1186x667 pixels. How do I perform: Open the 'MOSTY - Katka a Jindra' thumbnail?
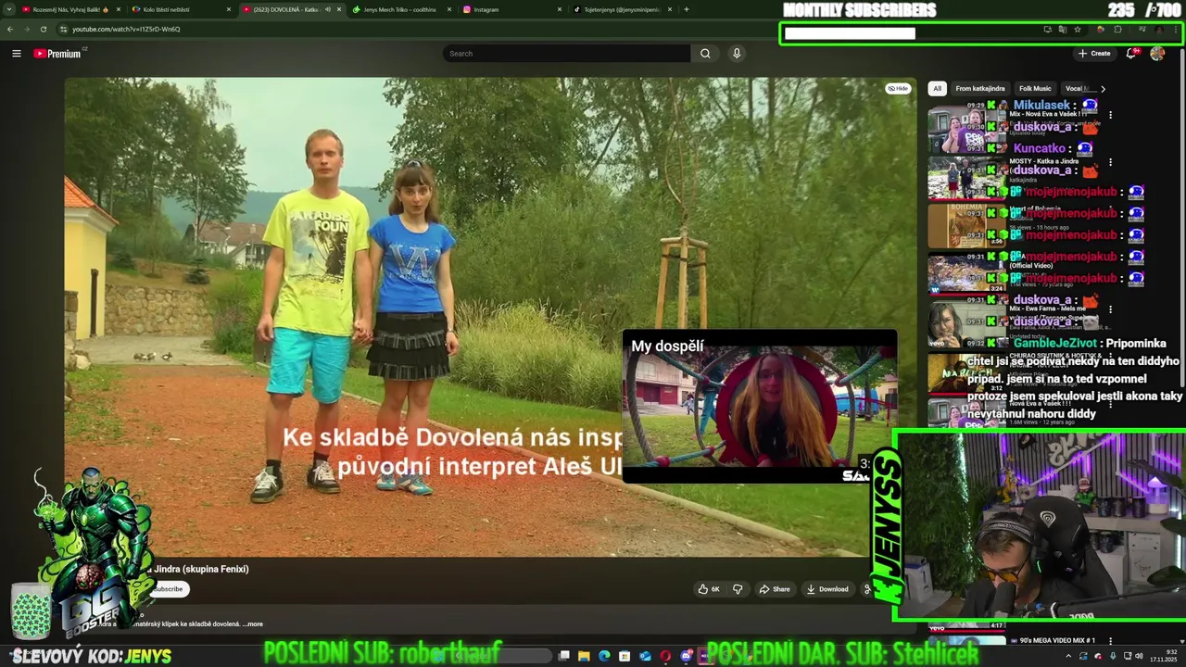(x=966, y=179)
